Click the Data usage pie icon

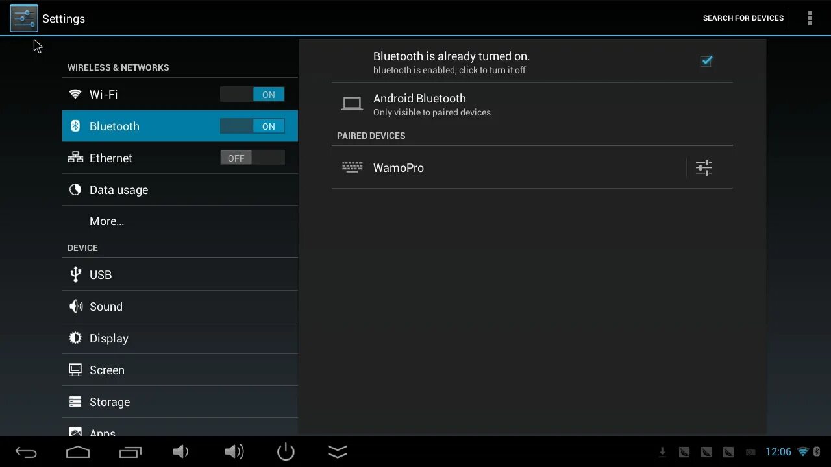(75, 189)
